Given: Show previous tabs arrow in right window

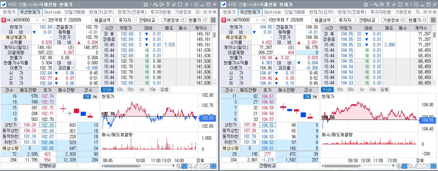Looking at the screenshot, I should pos(424,12).
